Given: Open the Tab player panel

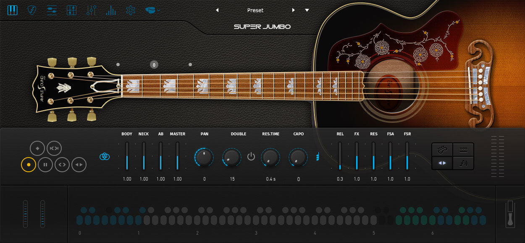Looking at the screenshot, I should click(52, 10).
